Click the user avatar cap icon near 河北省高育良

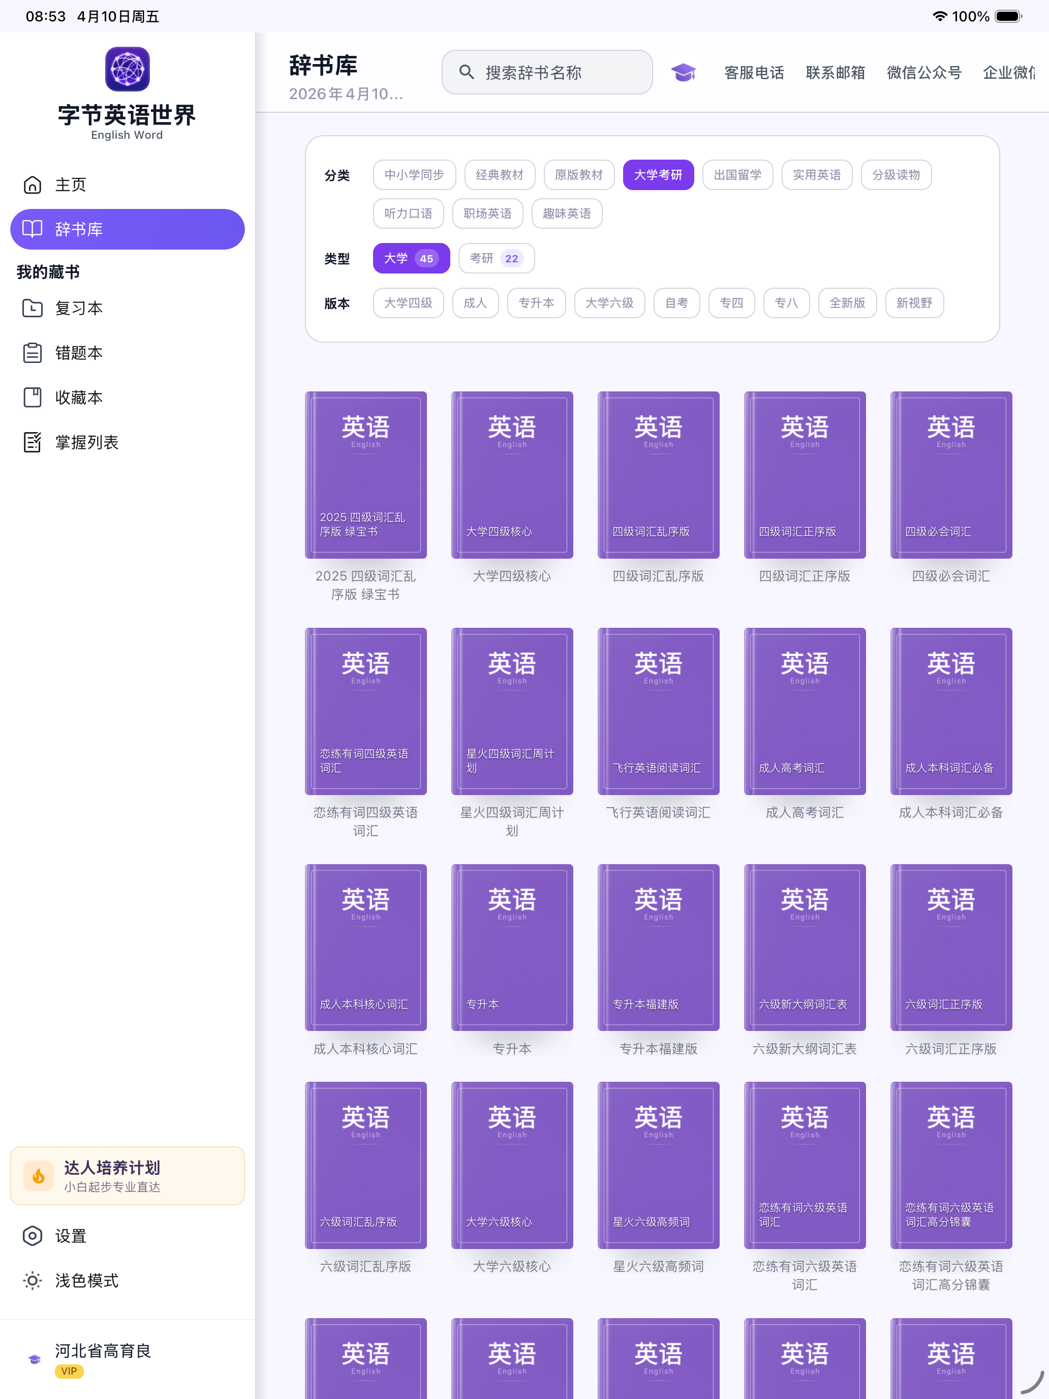tap(34, 1359)
